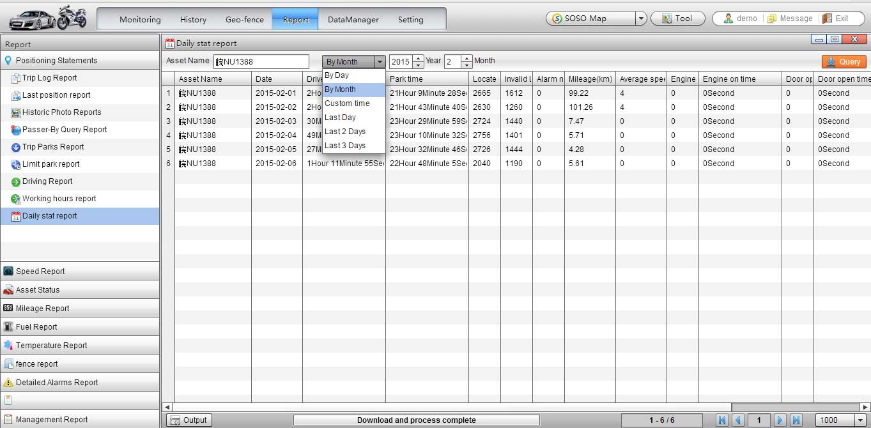
Task: Choose Custom time option
Action: point(353,103)
